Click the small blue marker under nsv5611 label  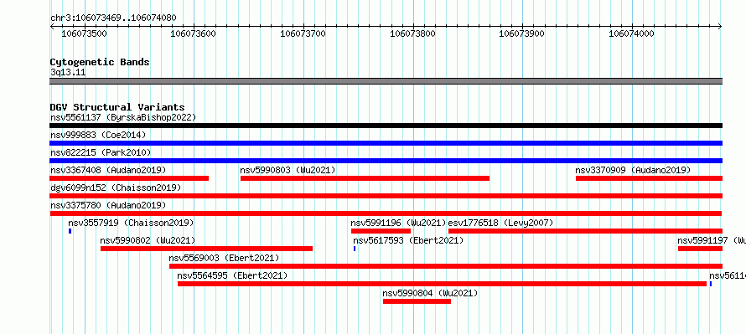coord(711,284)
